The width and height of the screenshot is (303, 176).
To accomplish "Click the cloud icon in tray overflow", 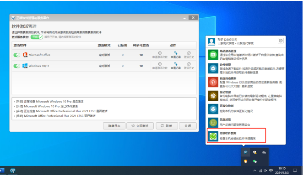I will (264, 152).
